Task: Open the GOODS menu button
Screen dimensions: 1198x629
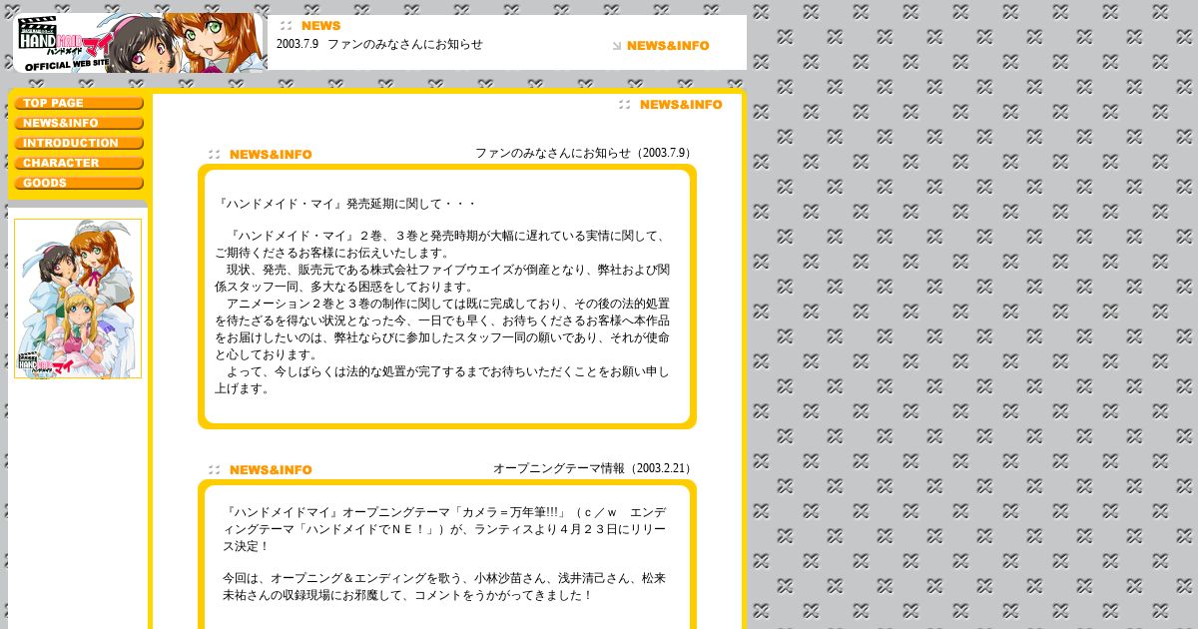Action: click(79, 183)
